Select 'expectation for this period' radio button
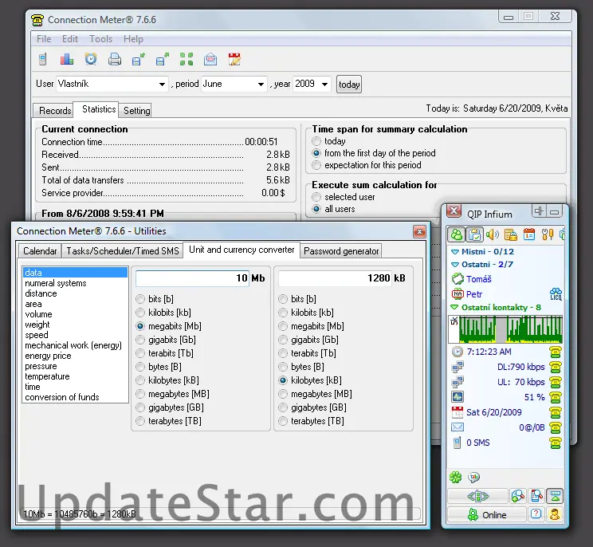Image resolution: width=593 pixels, height=547 pixels. click(x=316, y=165)
